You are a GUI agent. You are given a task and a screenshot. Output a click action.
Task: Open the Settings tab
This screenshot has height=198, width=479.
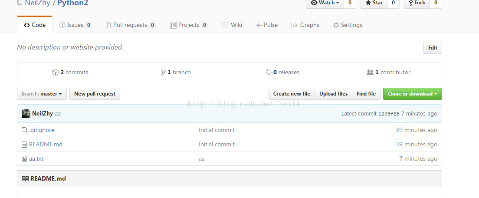pyautogui.click(x=348, y=25)
